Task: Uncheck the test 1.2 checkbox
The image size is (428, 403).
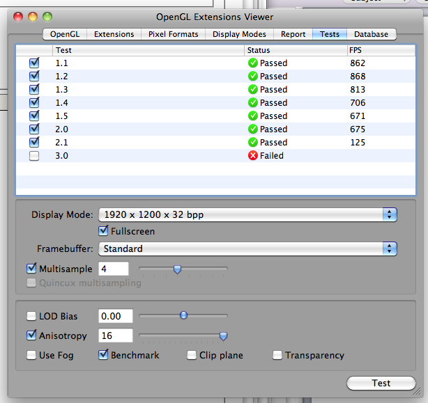Action: [x=34, y=76]
